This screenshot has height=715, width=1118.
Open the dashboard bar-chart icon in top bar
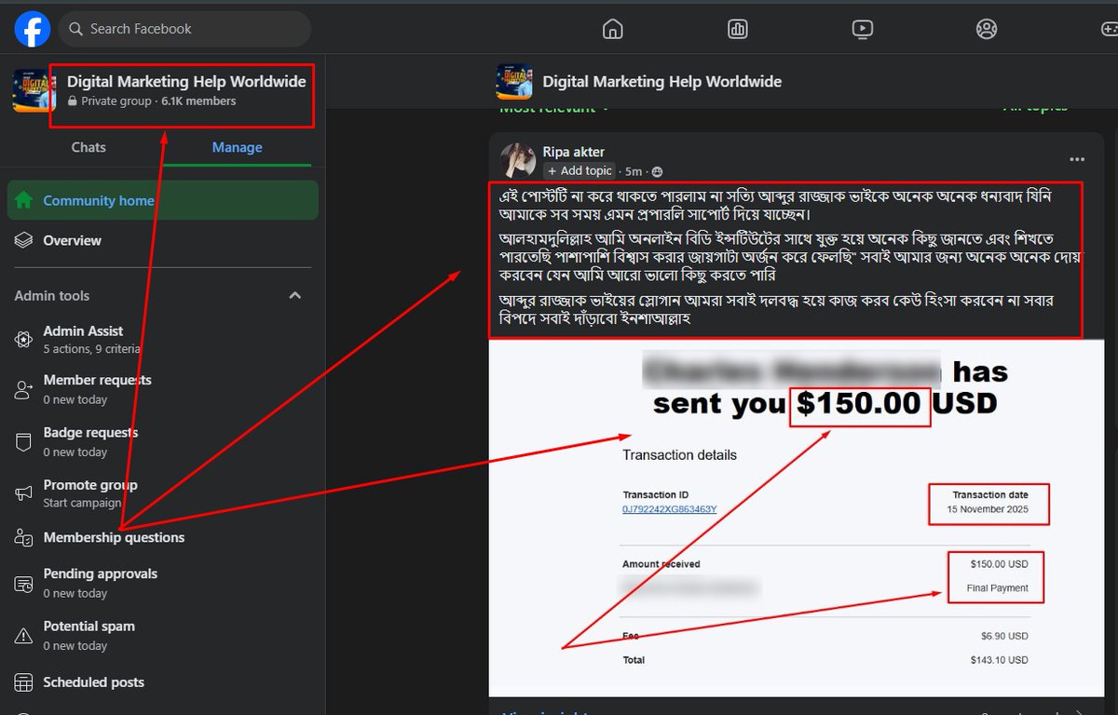[x=737, y=30]
